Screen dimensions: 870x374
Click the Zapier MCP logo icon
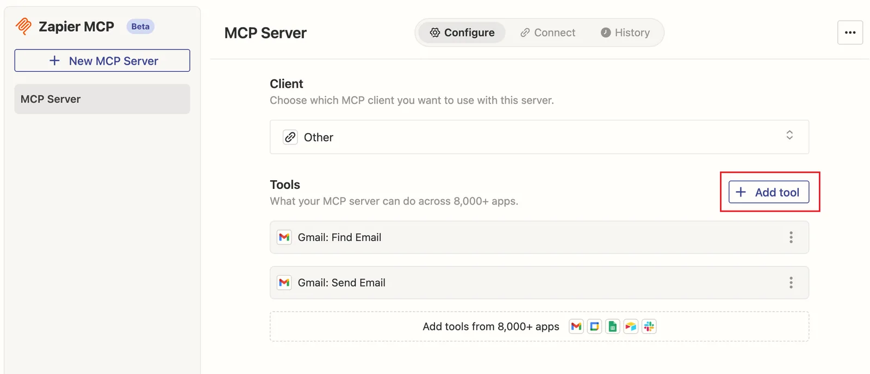(23, 26)
